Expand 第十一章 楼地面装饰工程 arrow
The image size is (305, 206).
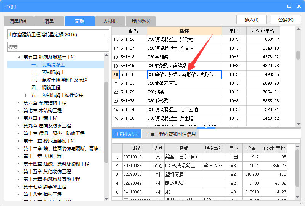pyautogui.click(x=18, y=141)
